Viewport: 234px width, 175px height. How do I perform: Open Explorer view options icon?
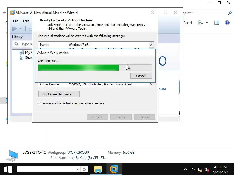coord(201,23)
